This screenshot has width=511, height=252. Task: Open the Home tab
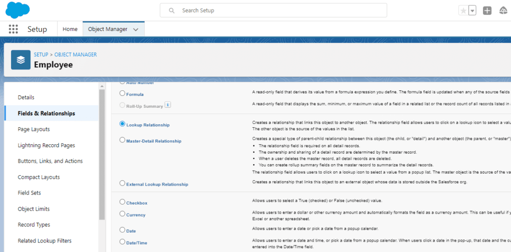coord(70,29)
